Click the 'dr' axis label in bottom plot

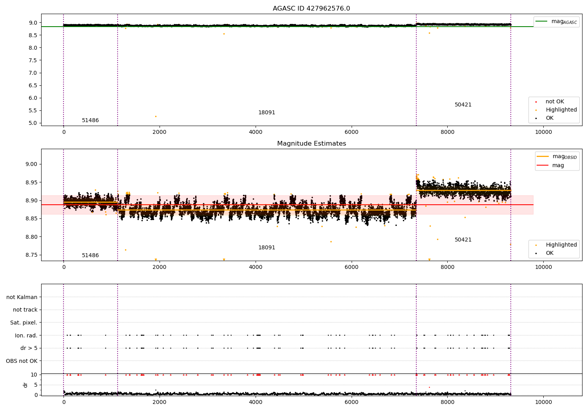[x=25, y=385]
